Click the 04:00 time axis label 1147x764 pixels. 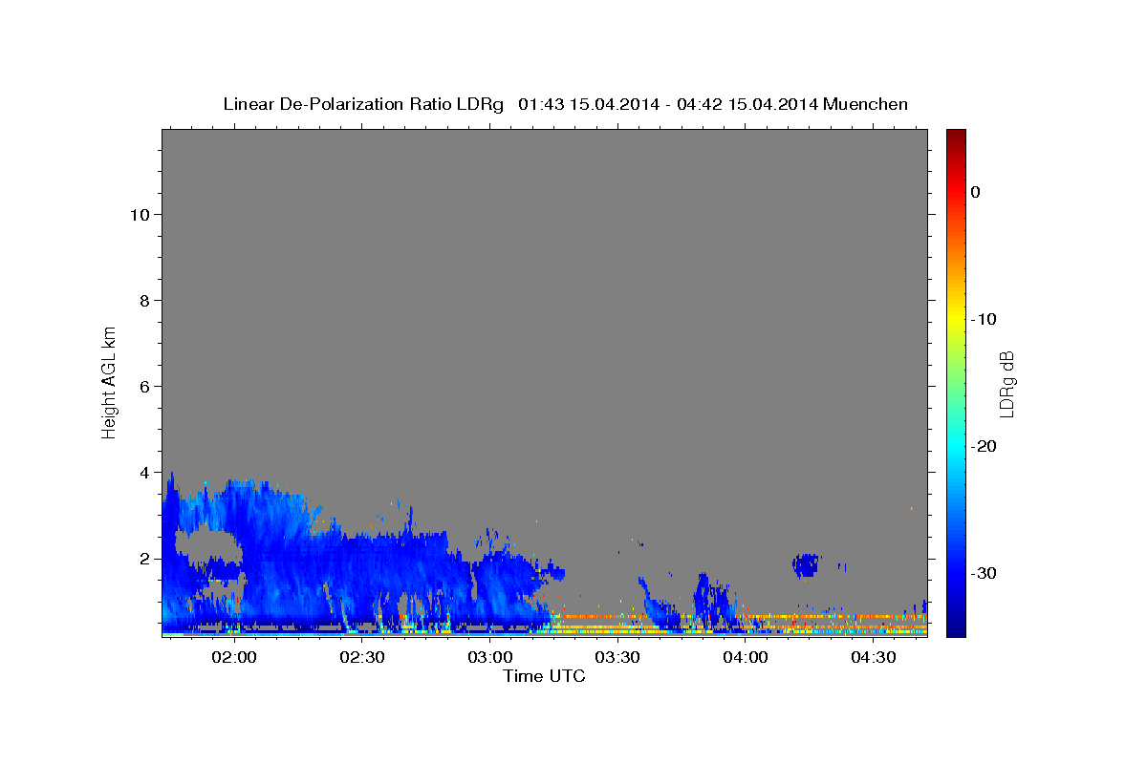[x=745, y=657]
